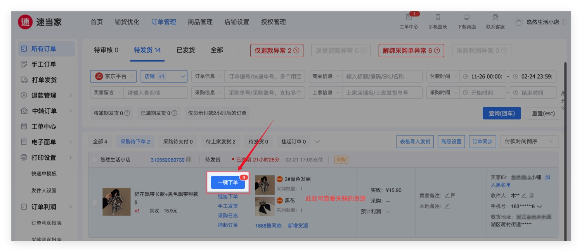Open the 京东平台 platform dropdown

tap(114, 76)
